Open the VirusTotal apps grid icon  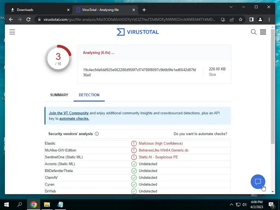263,32
